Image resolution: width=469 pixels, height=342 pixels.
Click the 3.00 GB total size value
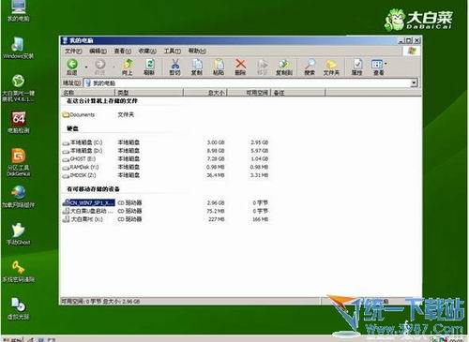pos(216,142)
